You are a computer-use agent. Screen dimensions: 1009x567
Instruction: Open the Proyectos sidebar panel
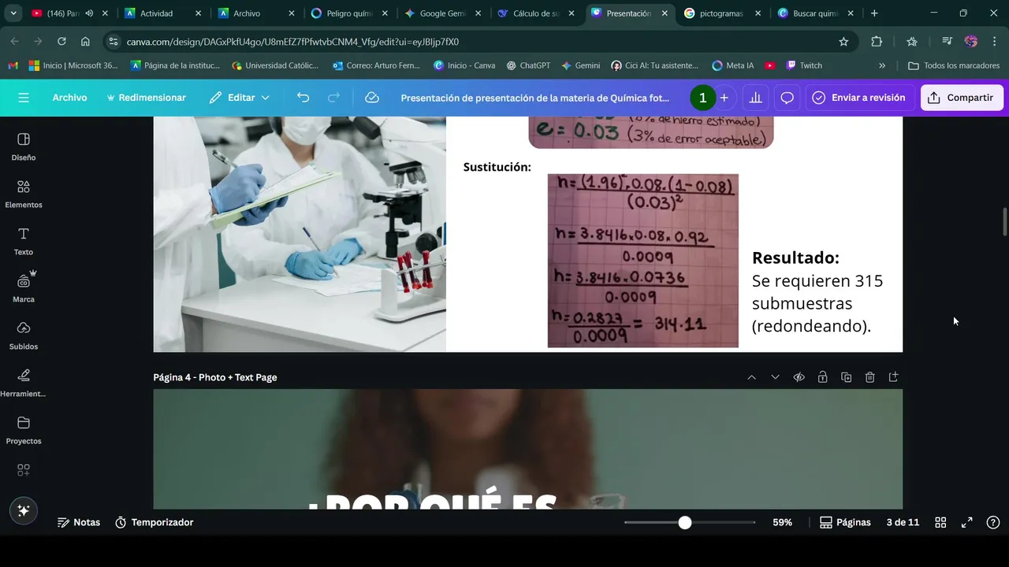[x=24, y=430]
